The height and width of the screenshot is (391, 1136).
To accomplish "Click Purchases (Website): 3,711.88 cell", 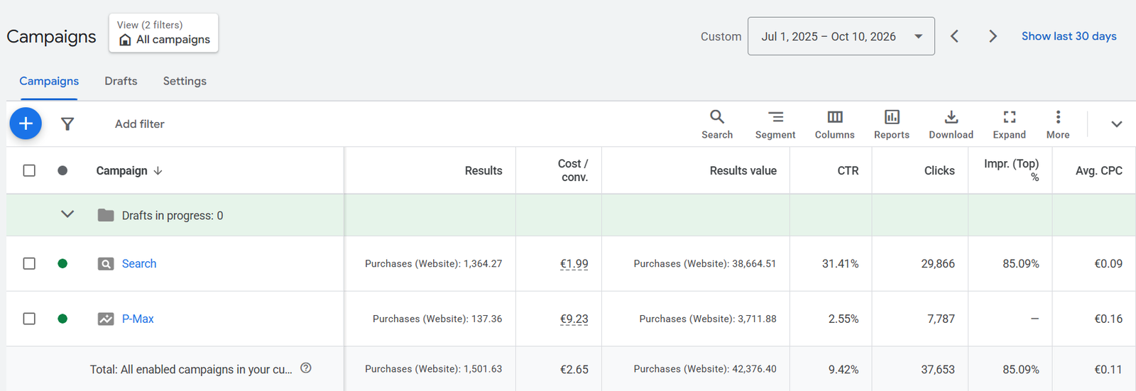I will 708,319.
